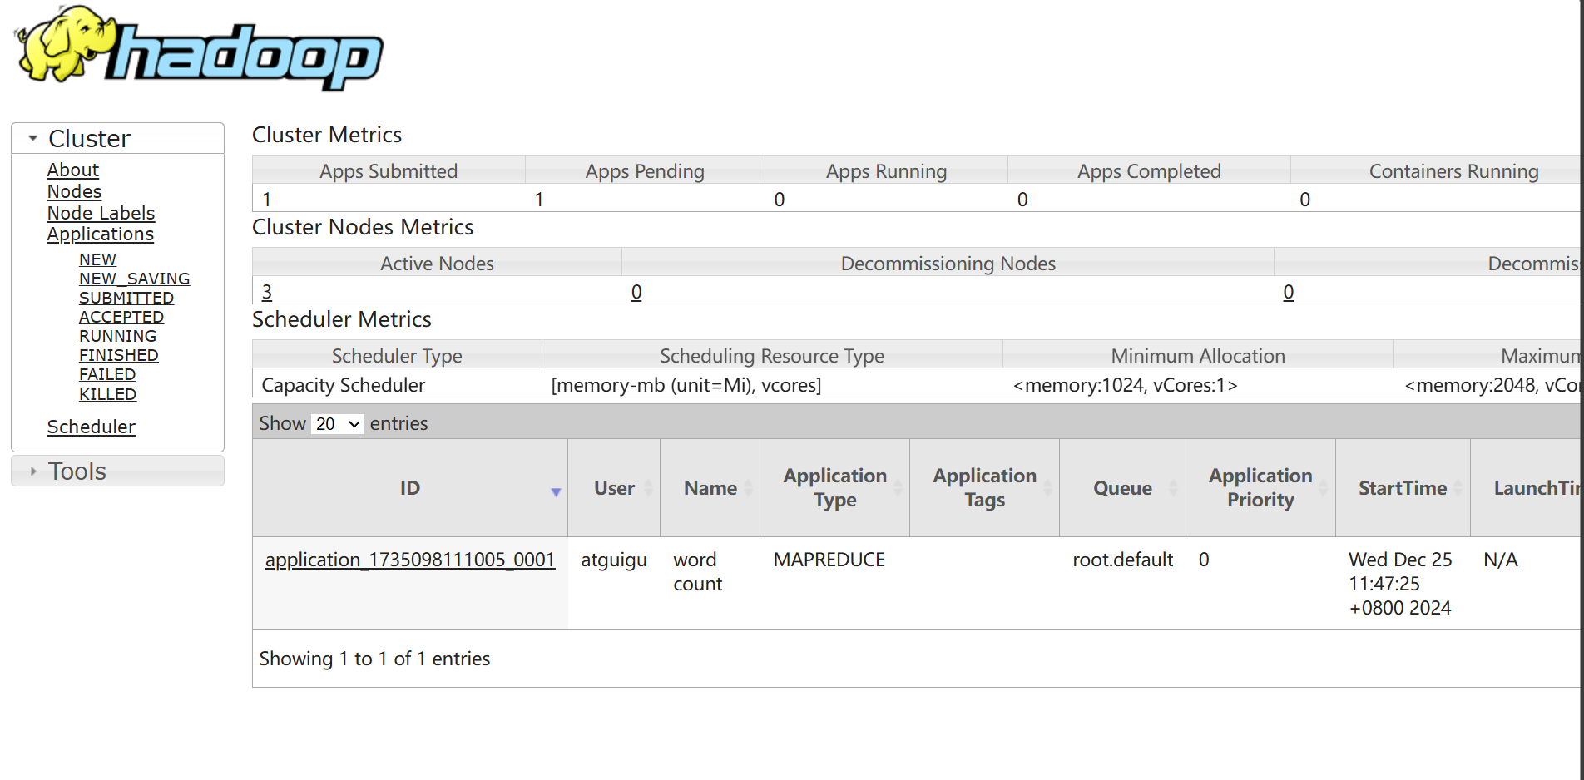Go to the Nodes page

[74, 191]
